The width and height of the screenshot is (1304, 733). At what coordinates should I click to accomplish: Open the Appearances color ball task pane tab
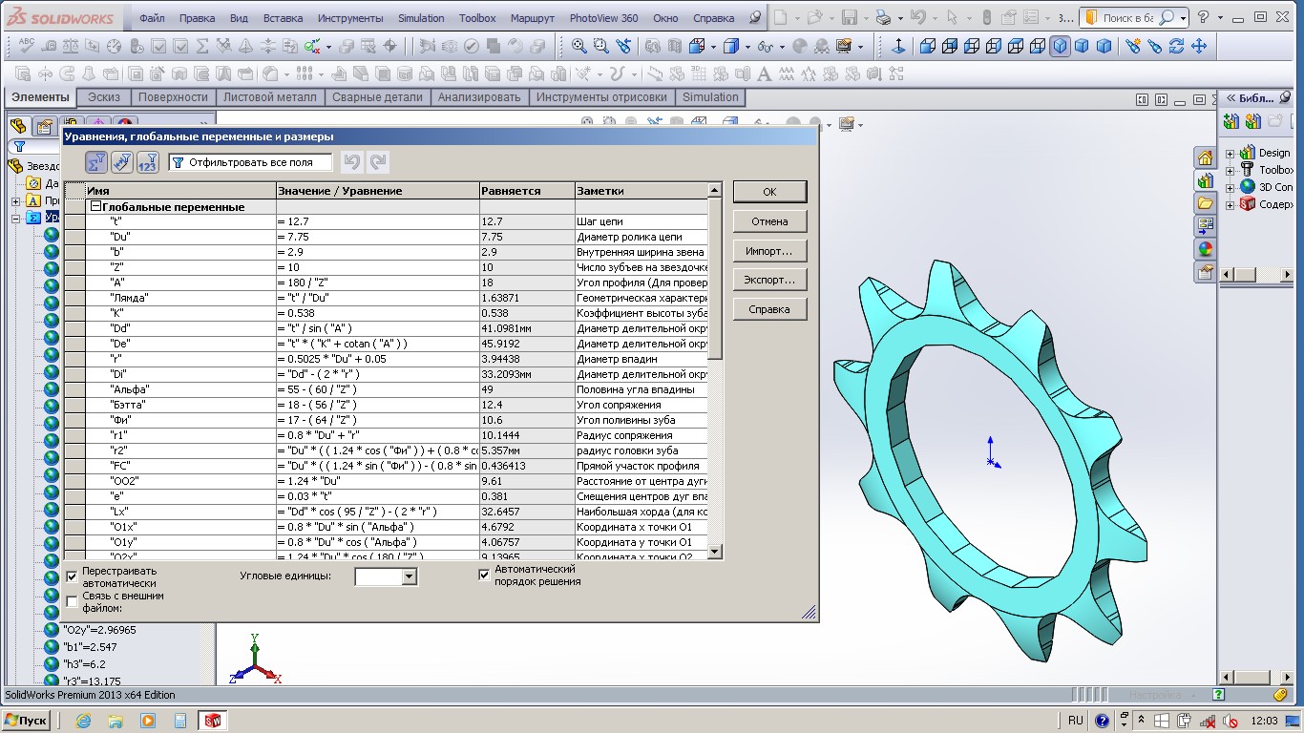[x=1206, y=249]
